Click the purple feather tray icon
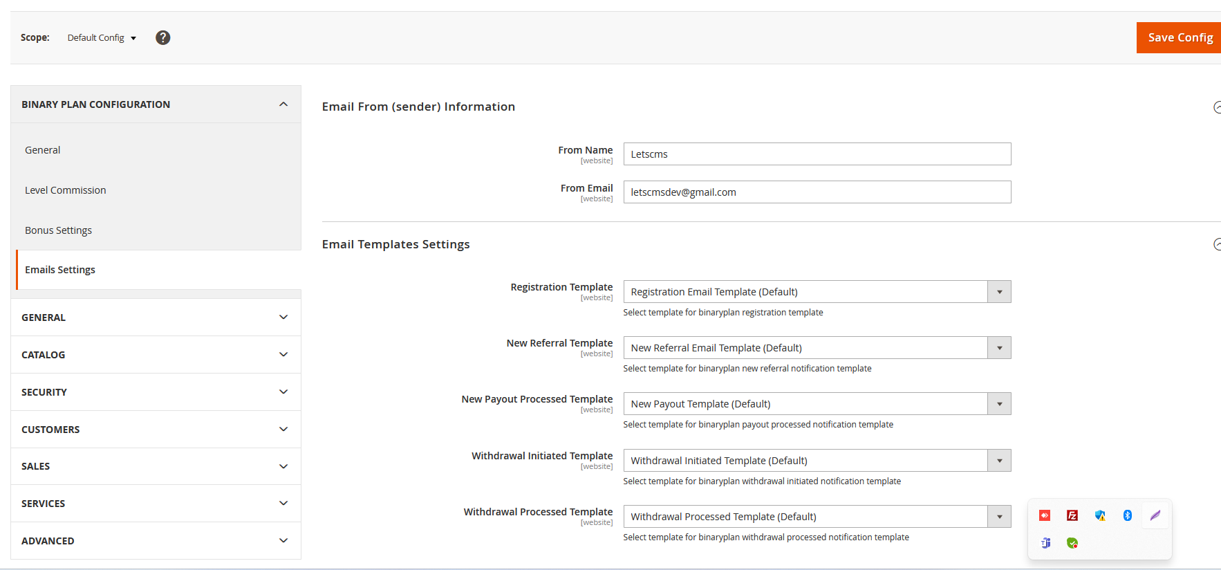Image resolution: width=1221 pixels, height=570 pixels. 1155,515
